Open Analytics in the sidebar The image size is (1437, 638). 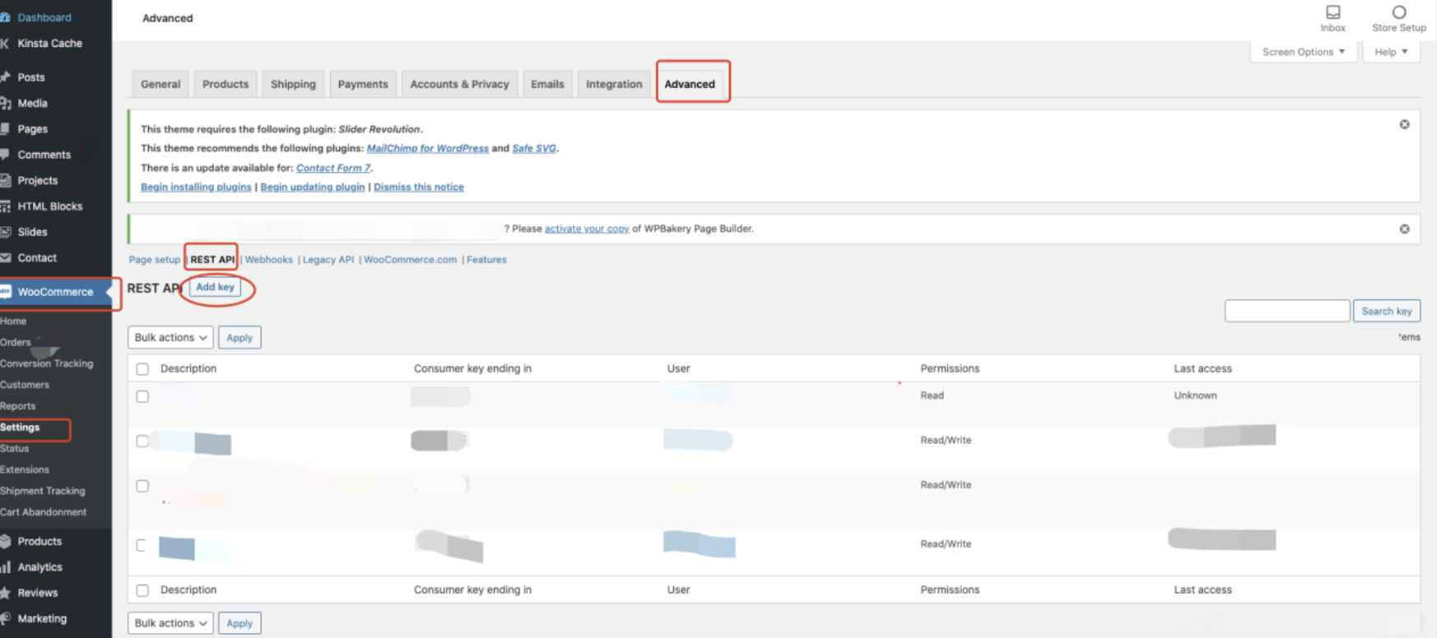40,566
